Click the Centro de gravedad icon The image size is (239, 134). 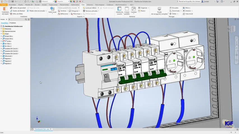(x=11, y=8)
